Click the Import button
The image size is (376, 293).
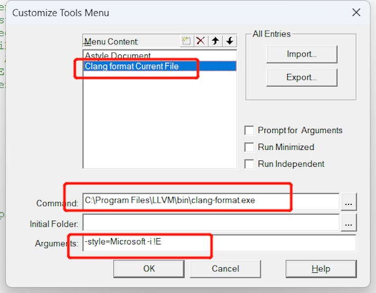point(301,54)
